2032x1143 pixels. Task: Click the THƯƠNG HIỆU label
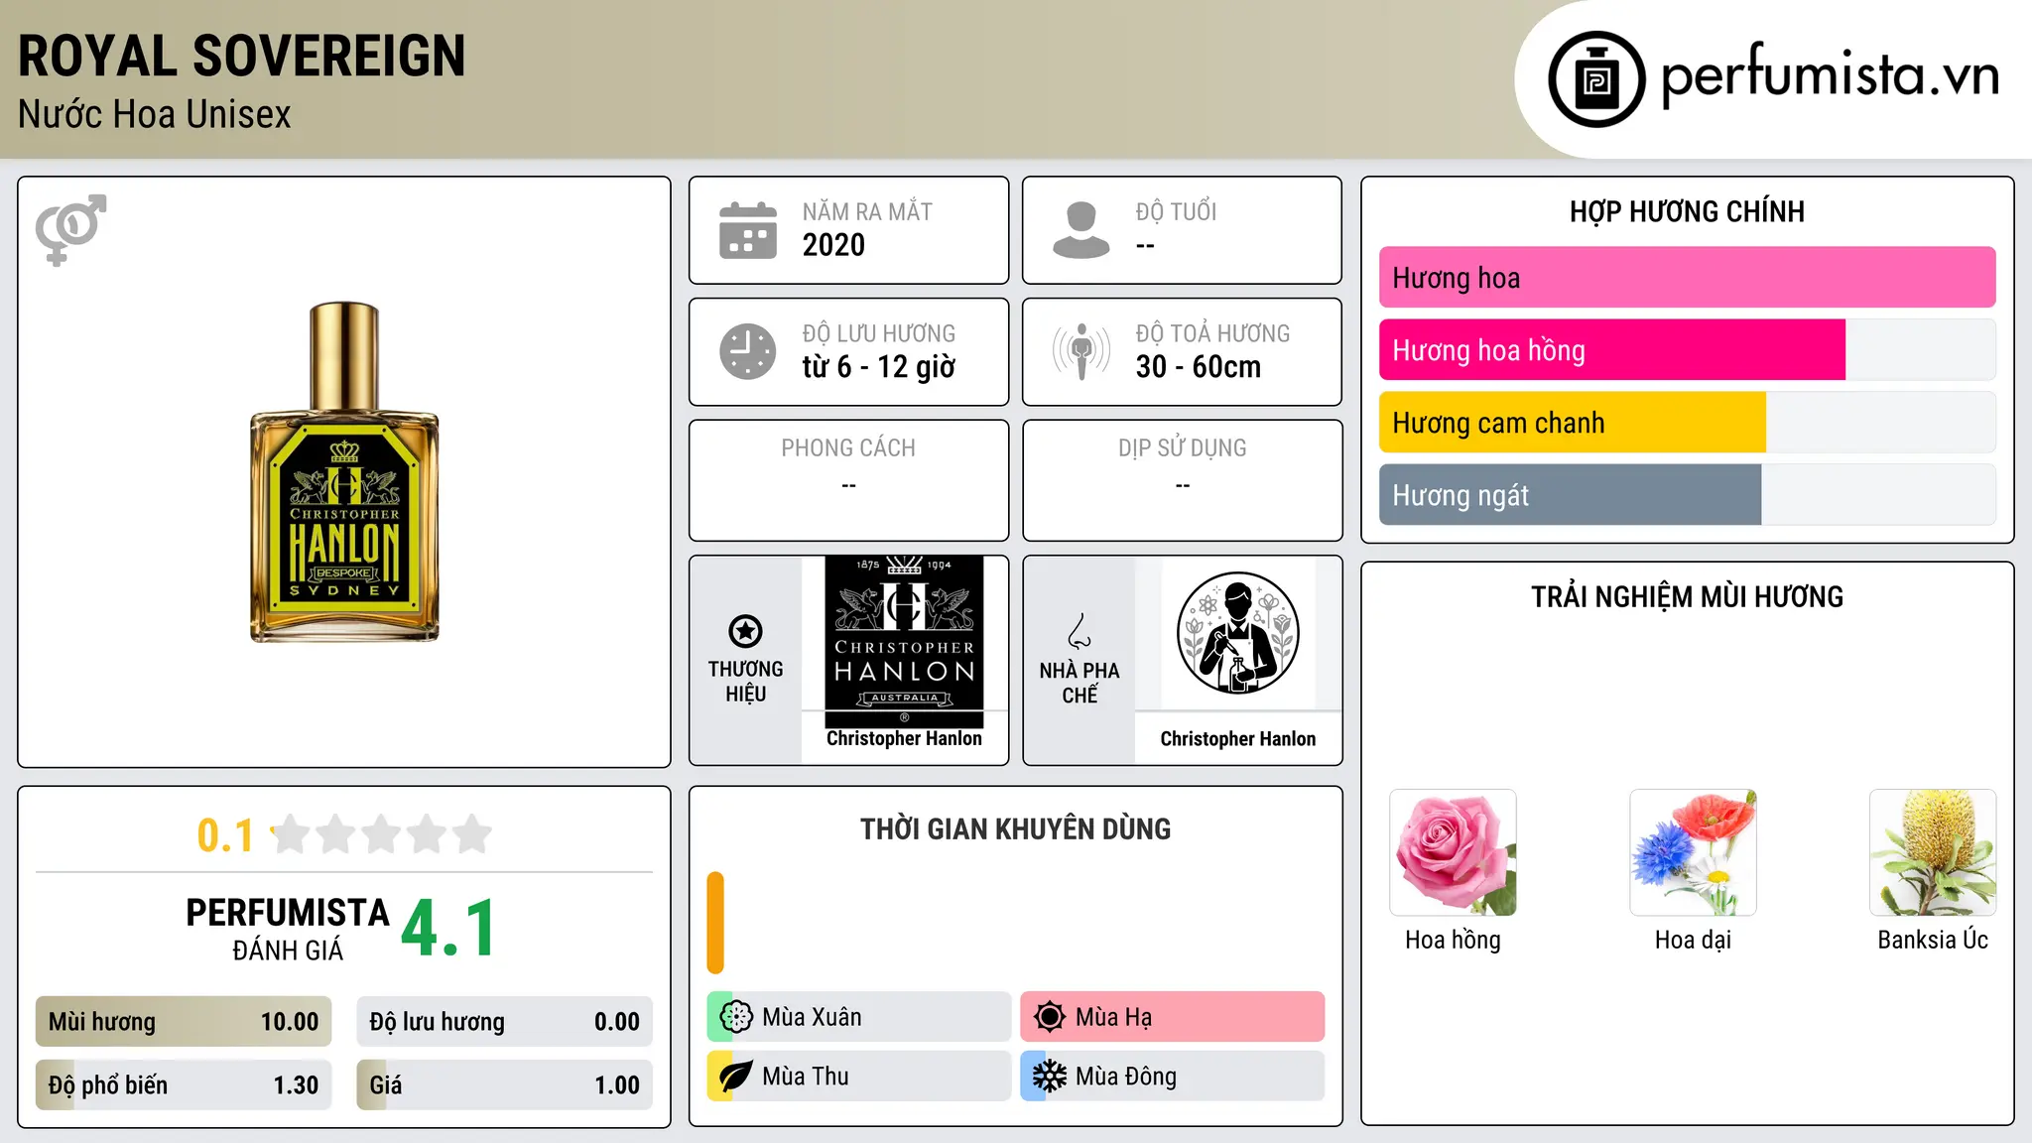(x=745, y=682)
